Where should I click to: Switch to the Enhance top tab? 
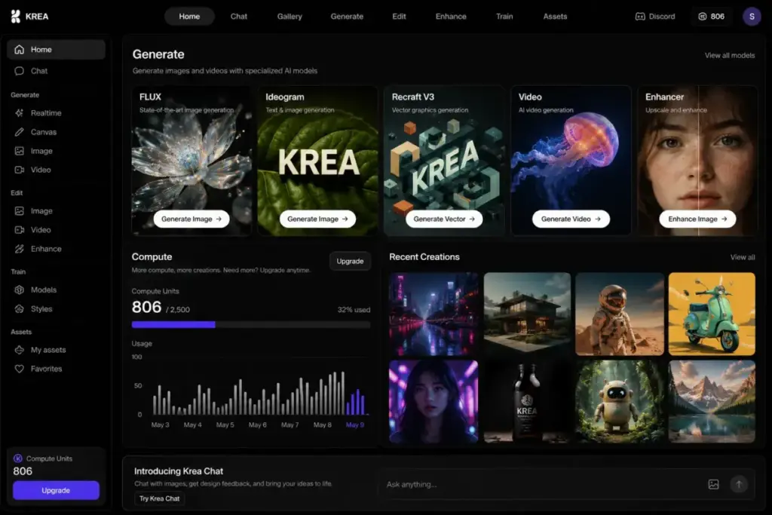pyautogui.click(x=451, y=17)
